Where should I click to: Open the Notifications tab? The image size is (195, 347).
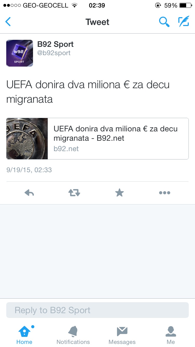click(73, 335)
